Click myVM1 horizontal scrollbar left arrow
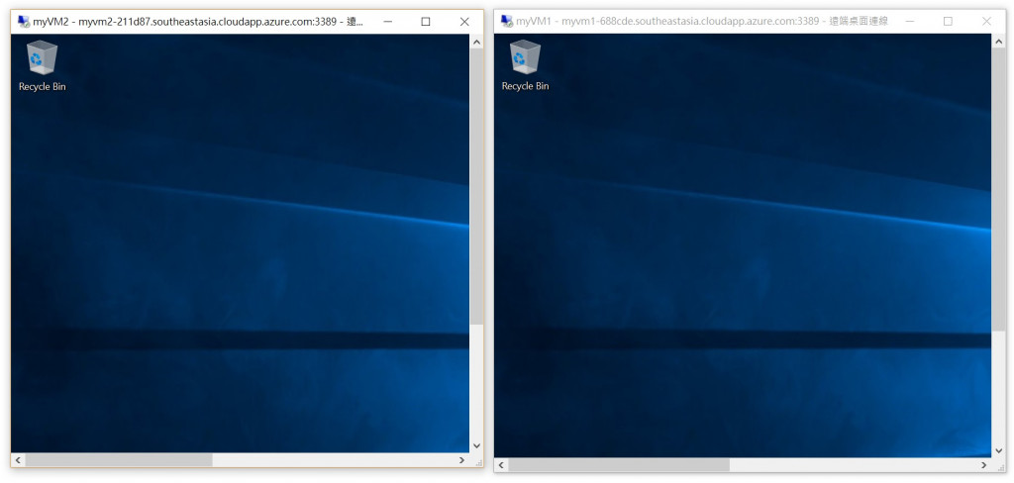 [502, 465]
